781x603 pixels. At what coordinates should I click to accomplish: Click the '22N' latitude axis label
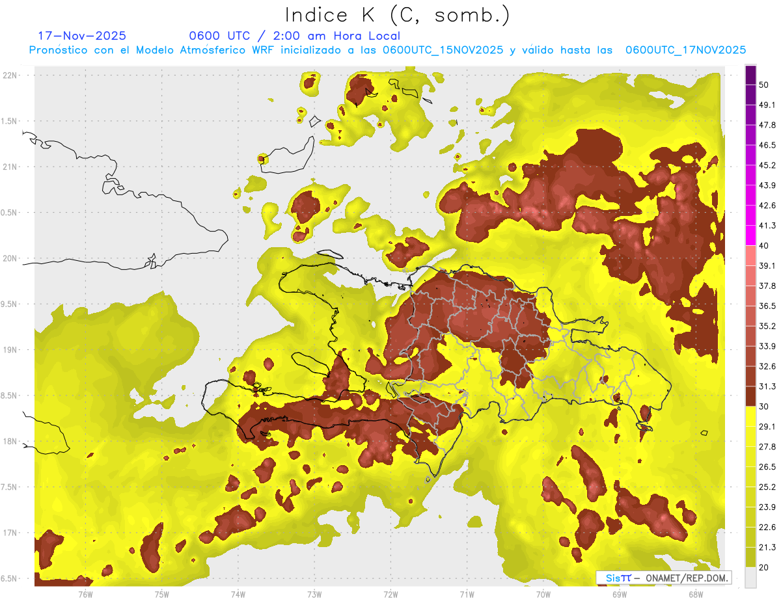11,75
